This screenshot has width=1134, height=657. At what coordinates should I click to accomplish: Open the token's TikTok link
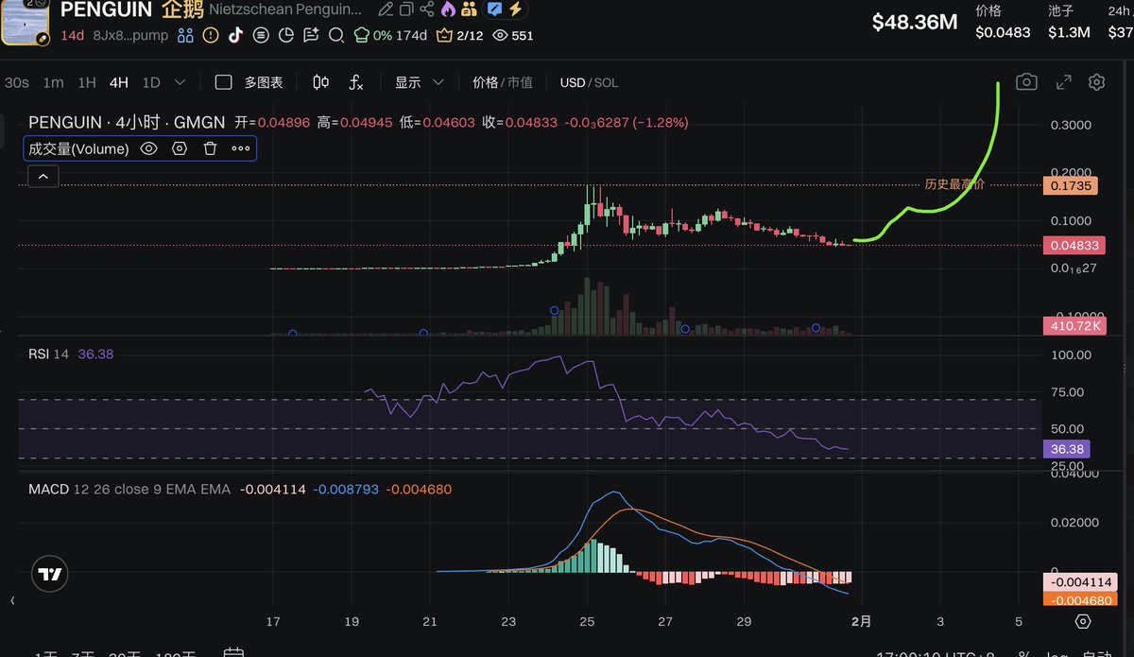click(x=237, y=35)
